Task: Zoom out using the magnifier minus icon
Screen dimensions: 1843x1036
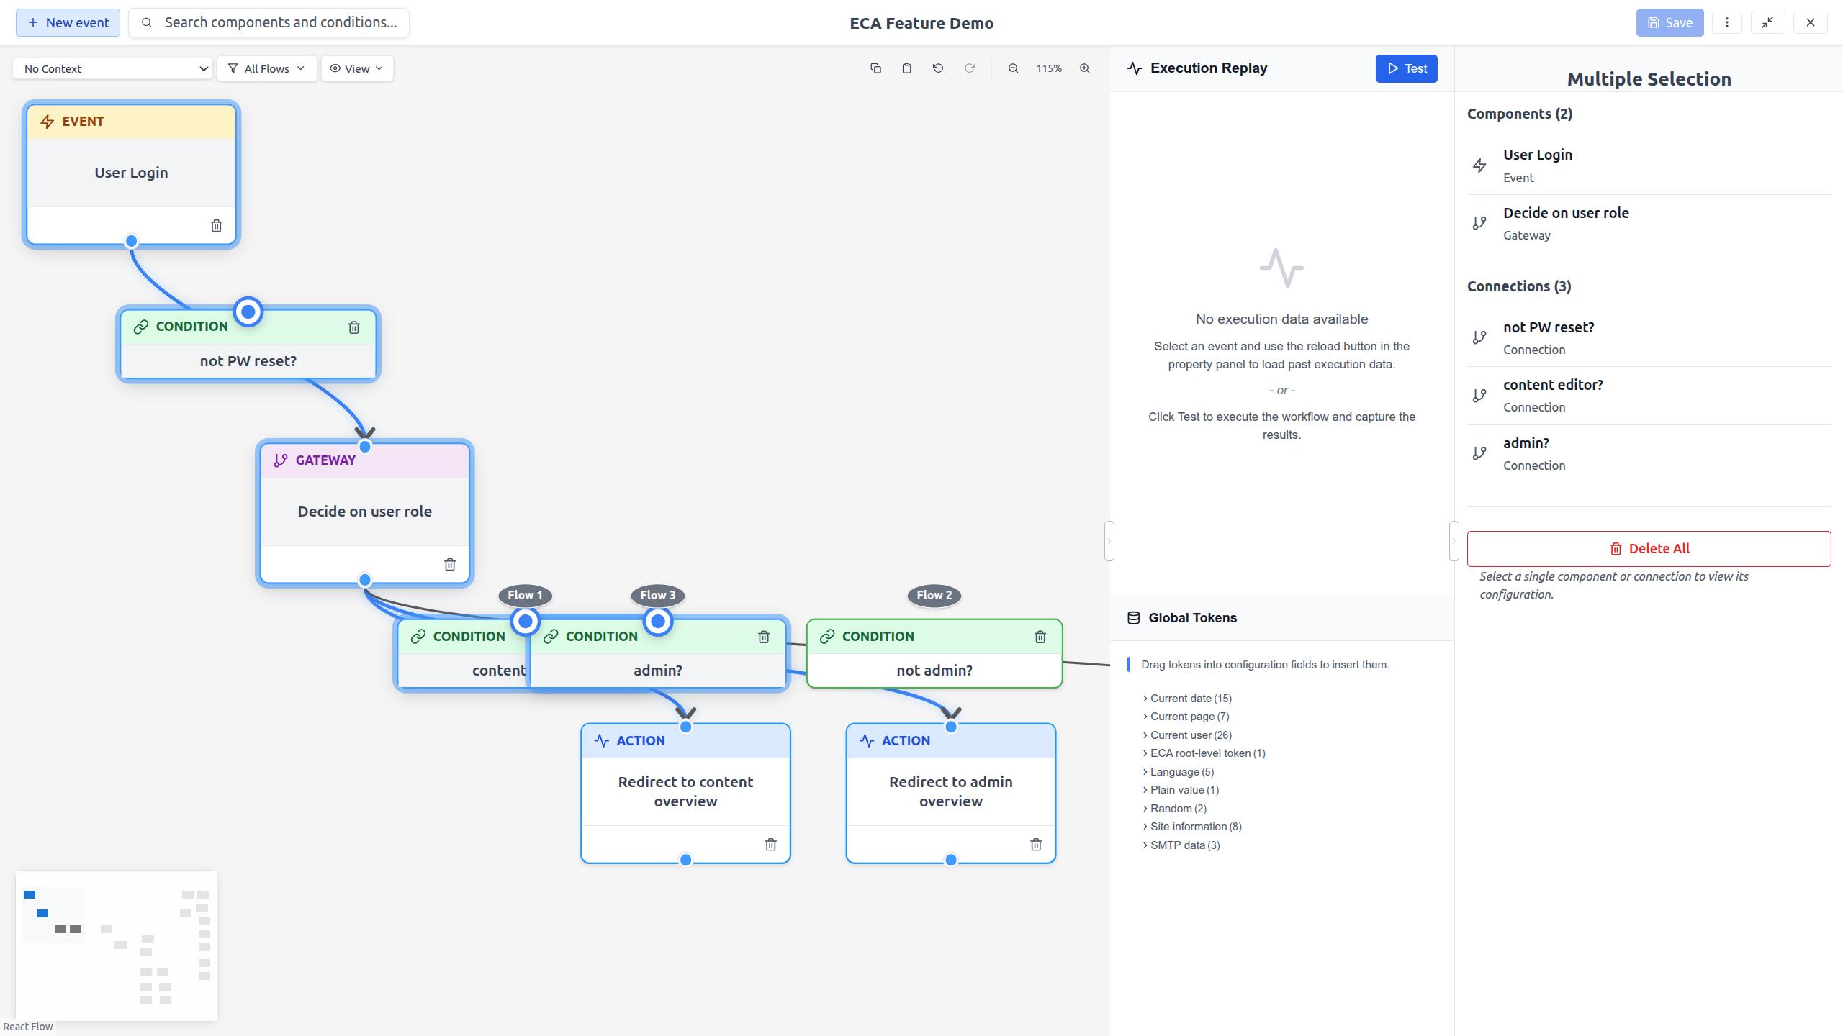Action: coord(1013,68)
